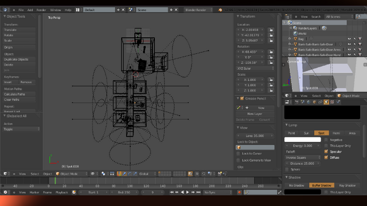The image size is (367, 206).
Task: Click New Layer in Grease Pencil panel
Action: 255,114
